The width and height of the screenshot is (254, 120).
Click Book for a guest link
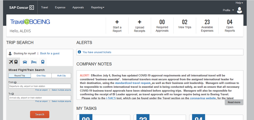pyautogui.click(x=50, y=53)
